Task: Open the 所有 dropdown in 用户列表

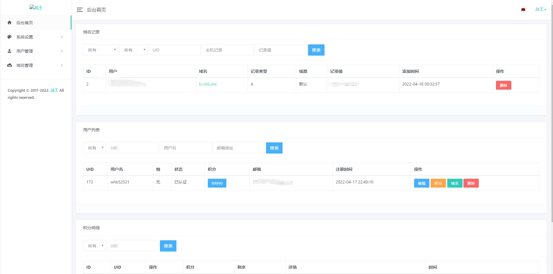Action: point(94,148)
